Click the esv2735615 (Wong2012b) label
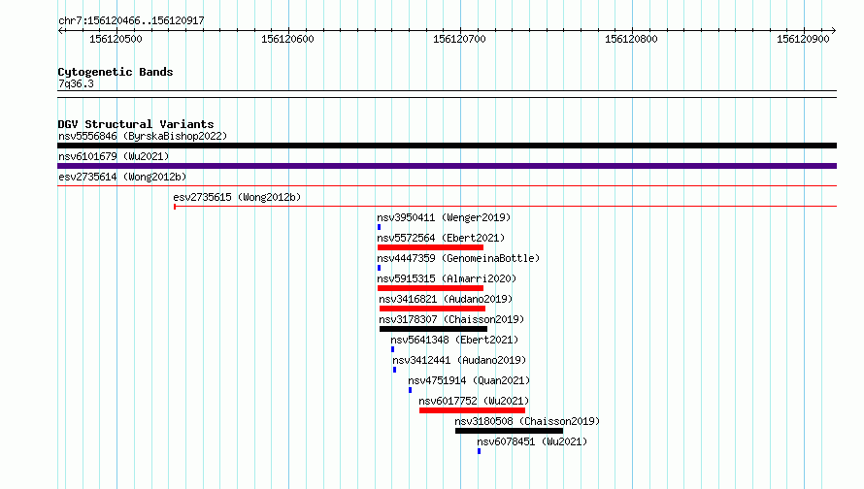The width and height of the screenshot is (864, 489). (x=237, y=197)
